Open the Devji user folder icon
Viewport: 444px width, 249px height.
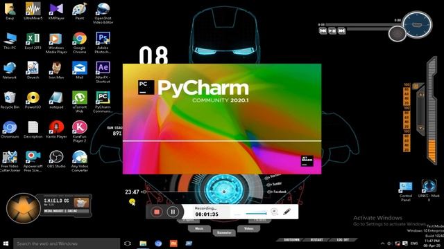(x=10, y=11)
